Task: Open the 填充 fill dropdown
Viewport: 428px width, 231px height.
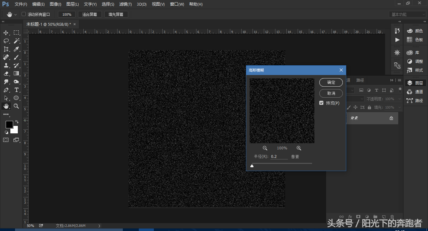Action: (399, 107)
